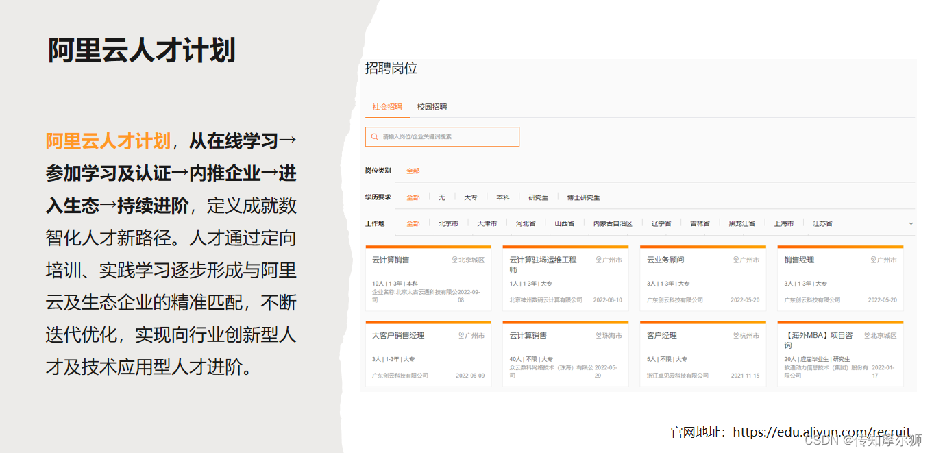
Task: Filter work location by 黑龙江省
Action: [741, 223]
